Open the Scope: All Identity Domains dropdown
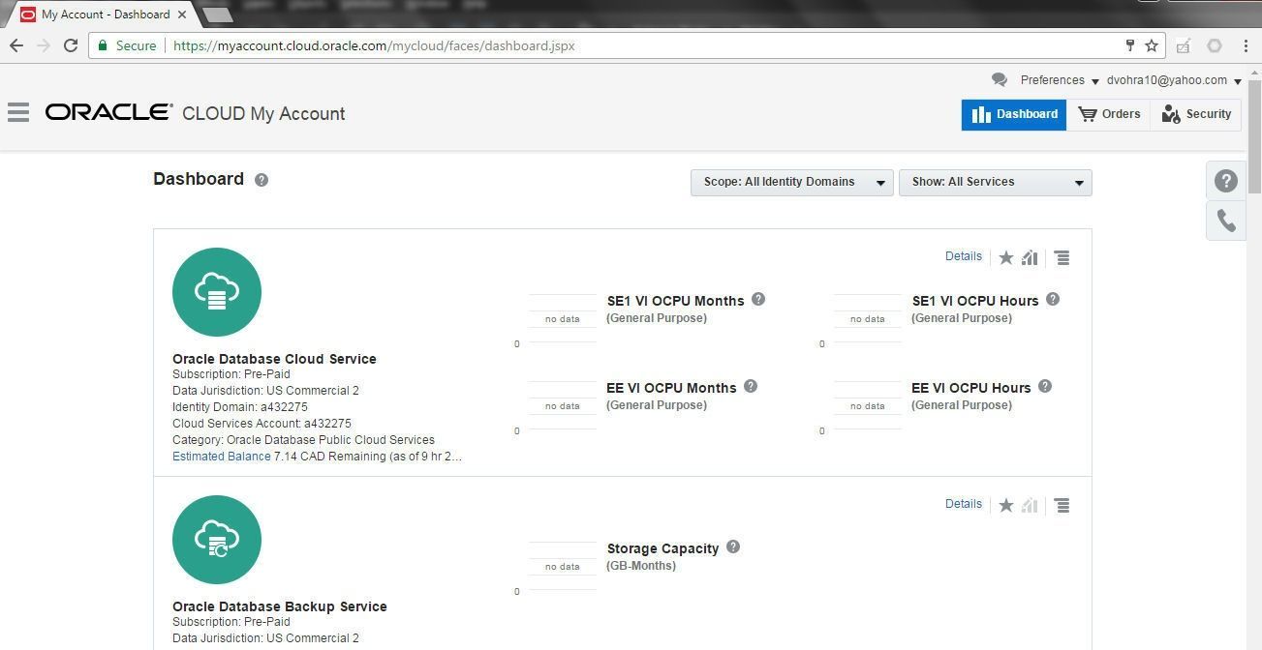 [x=792, y=183]
